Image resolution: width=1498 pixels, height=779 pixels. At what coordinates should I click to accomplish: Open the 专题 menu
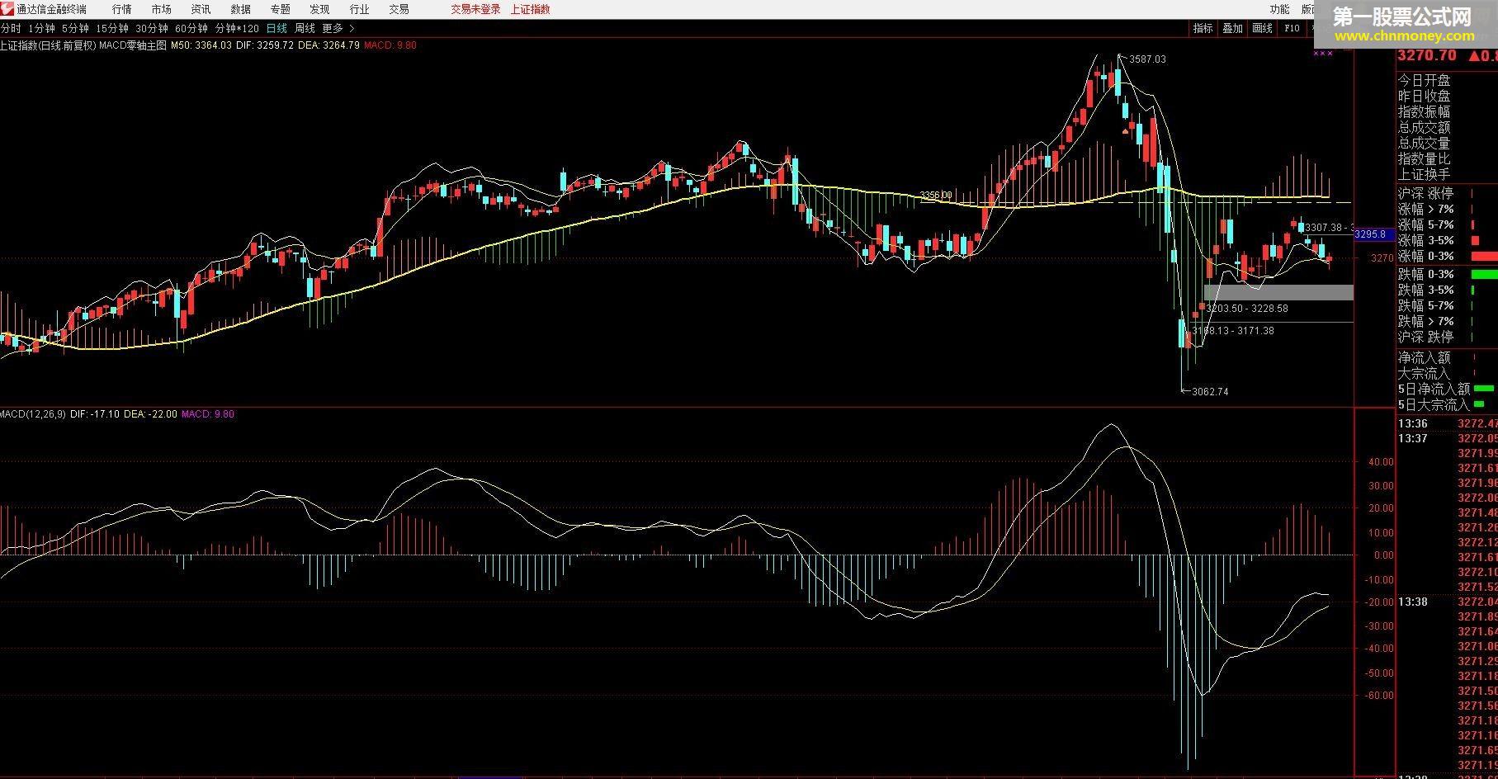pyautogui.click(x=280, y=9)
